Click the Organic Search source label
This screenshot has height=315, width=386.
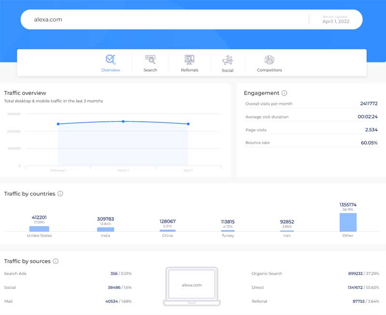tap(267, 273)
